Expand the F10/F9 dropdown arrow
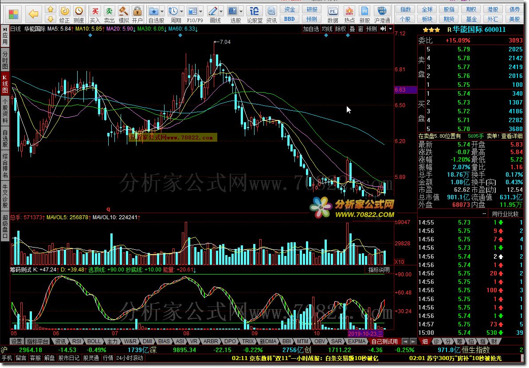The image size is (529, 368). (x=201, y=12)
